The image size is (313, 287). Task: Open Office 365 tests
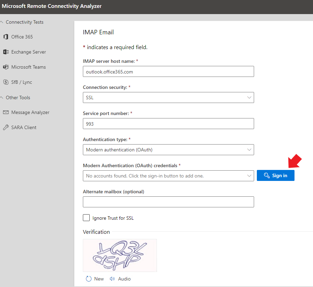(x=22, y=37)
